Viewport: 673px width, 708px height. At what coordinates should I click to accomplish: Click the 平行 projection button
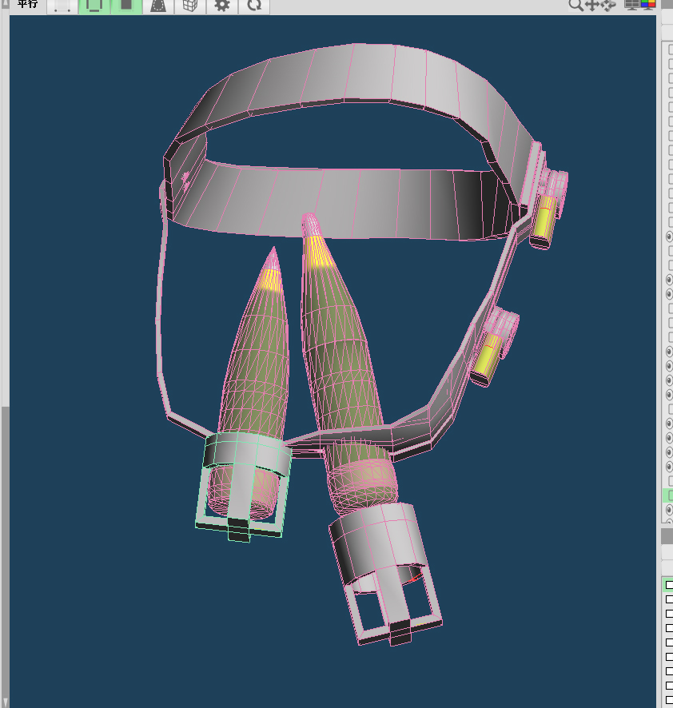pos(27,5)
